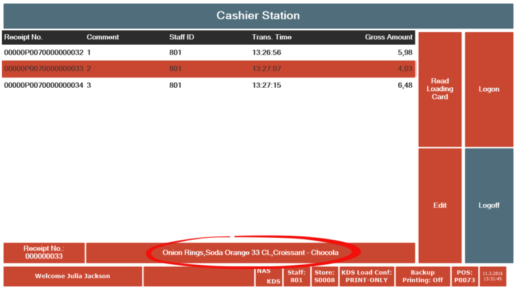The height and width of the screenshot is (290, 517).
Task: Click the Comment column header
Action: (103, 37)
